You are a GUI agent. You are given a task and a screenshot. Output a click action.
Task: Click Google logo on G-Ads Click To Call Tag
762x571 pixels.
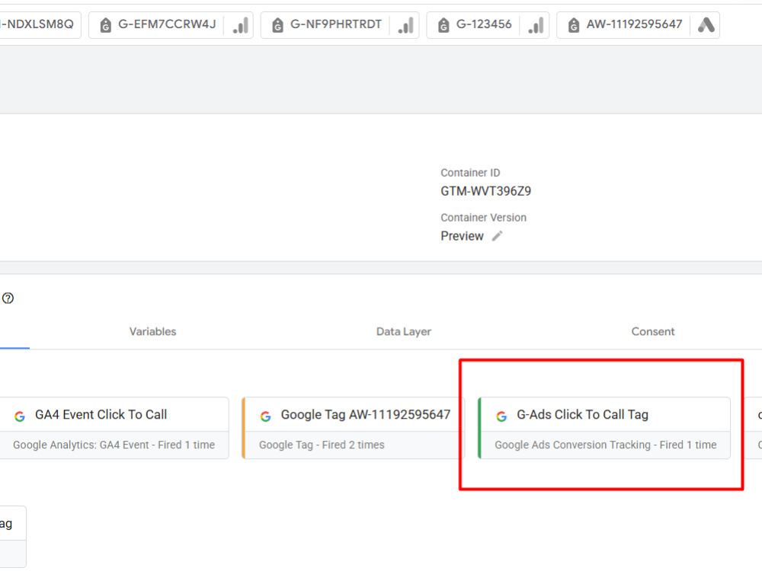[x=501, y=416]
